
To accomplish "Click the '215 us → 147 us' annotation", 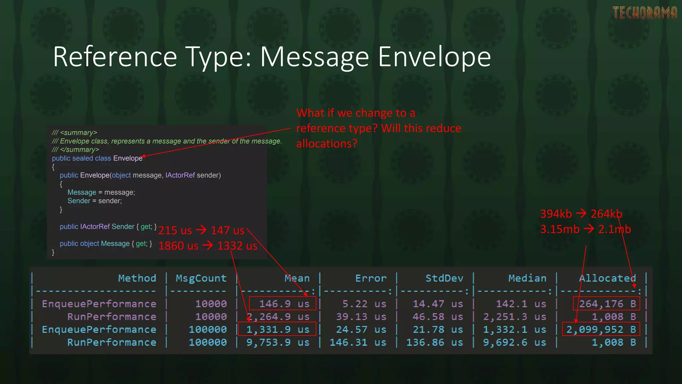I will tap(201, 230).
